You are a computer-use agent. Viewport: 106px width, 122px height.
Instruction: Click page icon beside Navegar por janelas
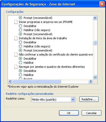click(x=16, y=67)
